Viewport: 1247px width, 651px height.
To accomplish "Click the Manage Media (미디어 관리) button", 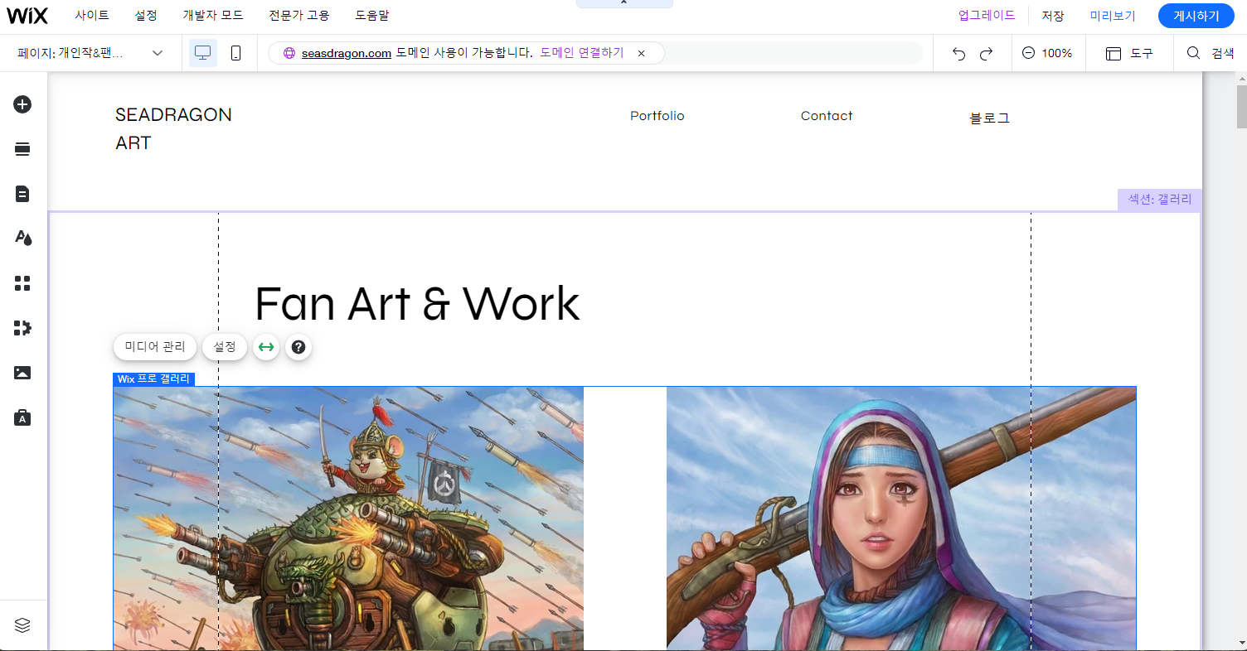I will 155,347.
